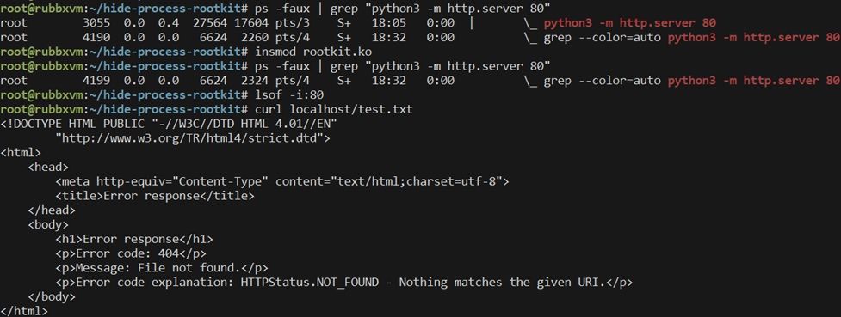Click the closing </html> tag

coord(24,311)
